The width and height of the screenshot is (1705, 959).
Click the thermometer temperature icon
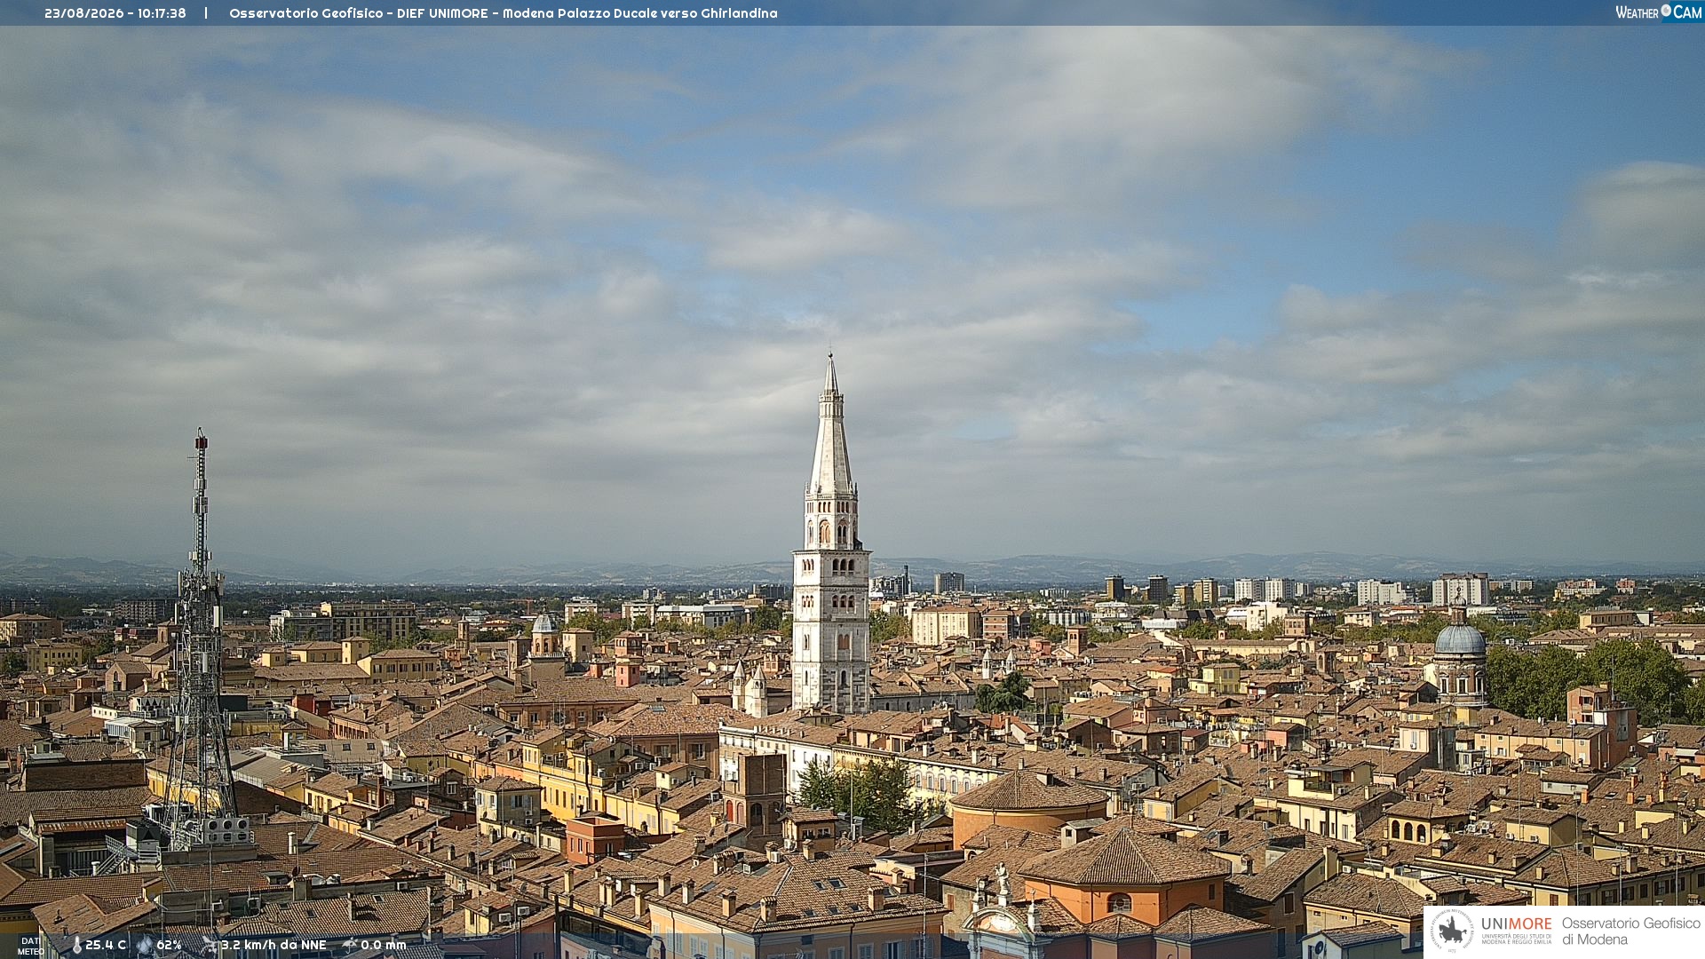coord(76,945)
